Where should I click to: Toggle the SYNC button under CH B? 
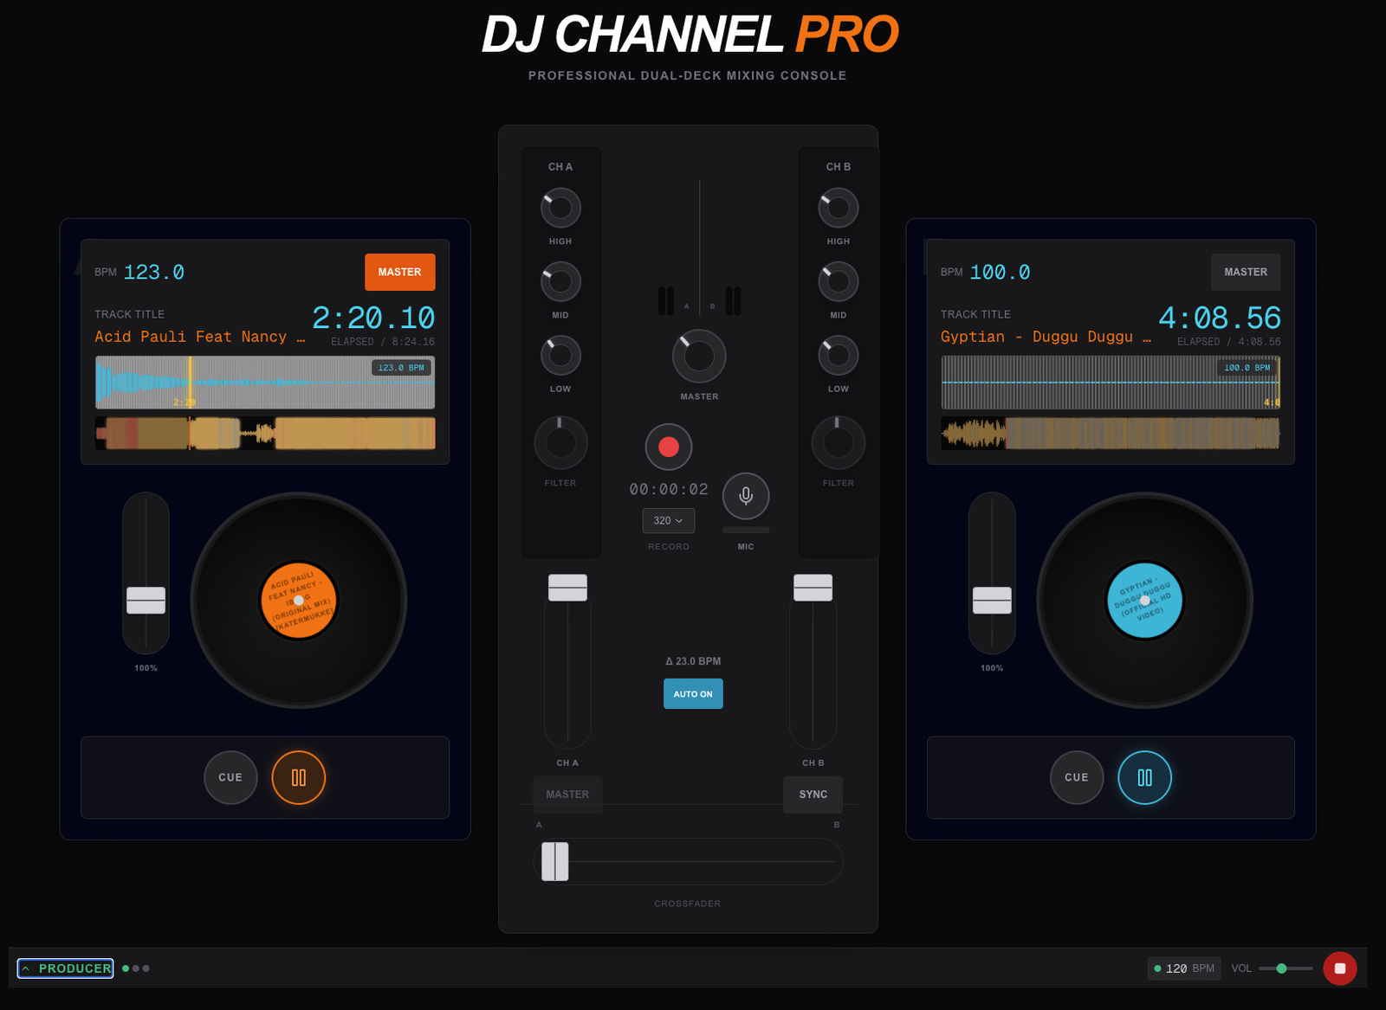click(x=813, y=794)
